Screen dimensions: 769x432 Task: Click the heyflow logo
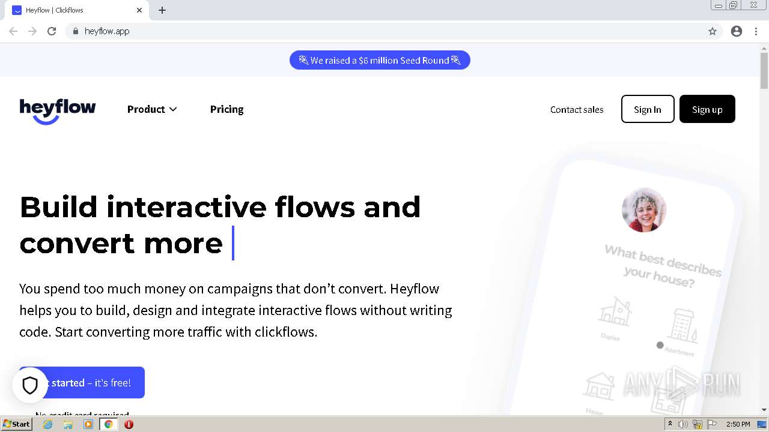[x=58, y=111]
